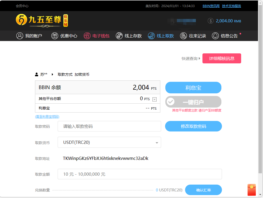Viewport: 263px width, 198px height.
Task: Open the 技术支持服务 link
Action: [232, 6]
